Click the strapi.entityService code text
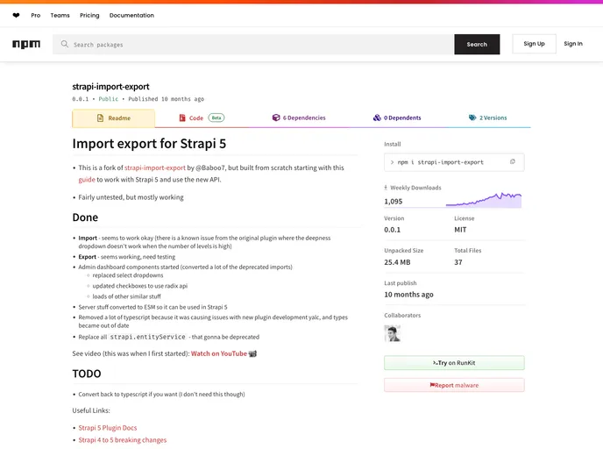Screen dimensions: 603x449 click(147, 337)
